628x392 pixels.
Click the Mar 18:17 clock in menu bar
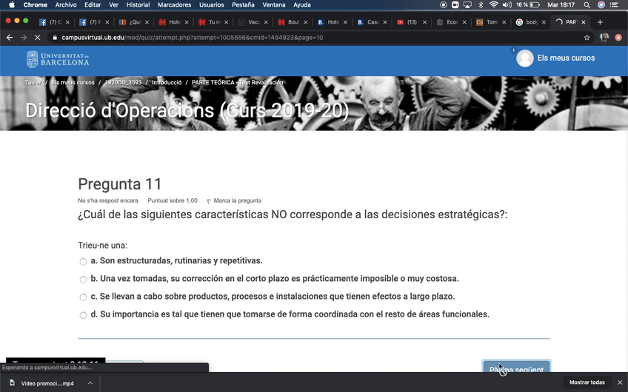click(561, 4)
